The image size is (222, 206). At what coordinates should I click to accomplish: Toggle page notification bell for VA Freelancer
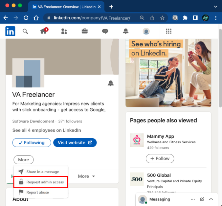[111, 83]
